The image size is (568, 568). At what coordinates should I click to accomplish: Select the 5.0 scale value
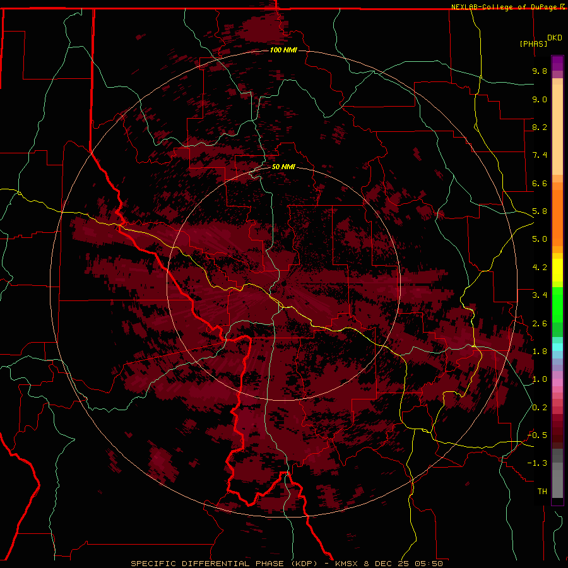point(540,239)
